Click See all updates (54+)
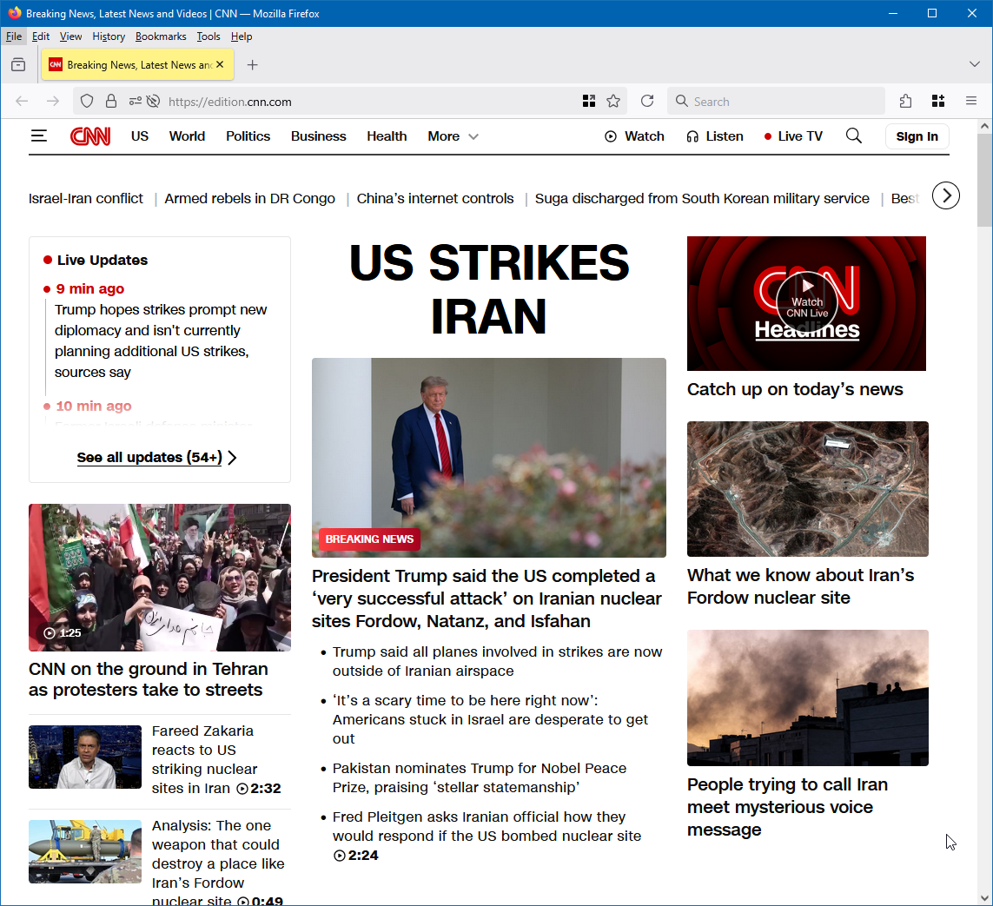Image resolution: width=993 pixels, height=906 pixels. [156, 457]
